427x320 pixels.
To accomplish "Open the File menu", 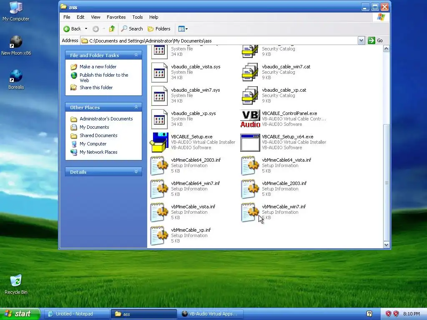I will coord(67,17).
